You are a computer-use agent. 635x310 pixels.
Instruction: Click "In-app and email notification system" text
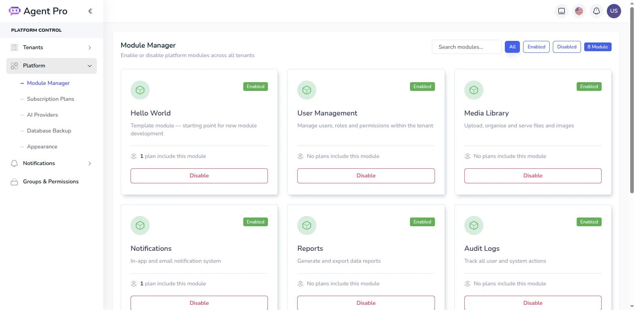click(x=175, y=261)
